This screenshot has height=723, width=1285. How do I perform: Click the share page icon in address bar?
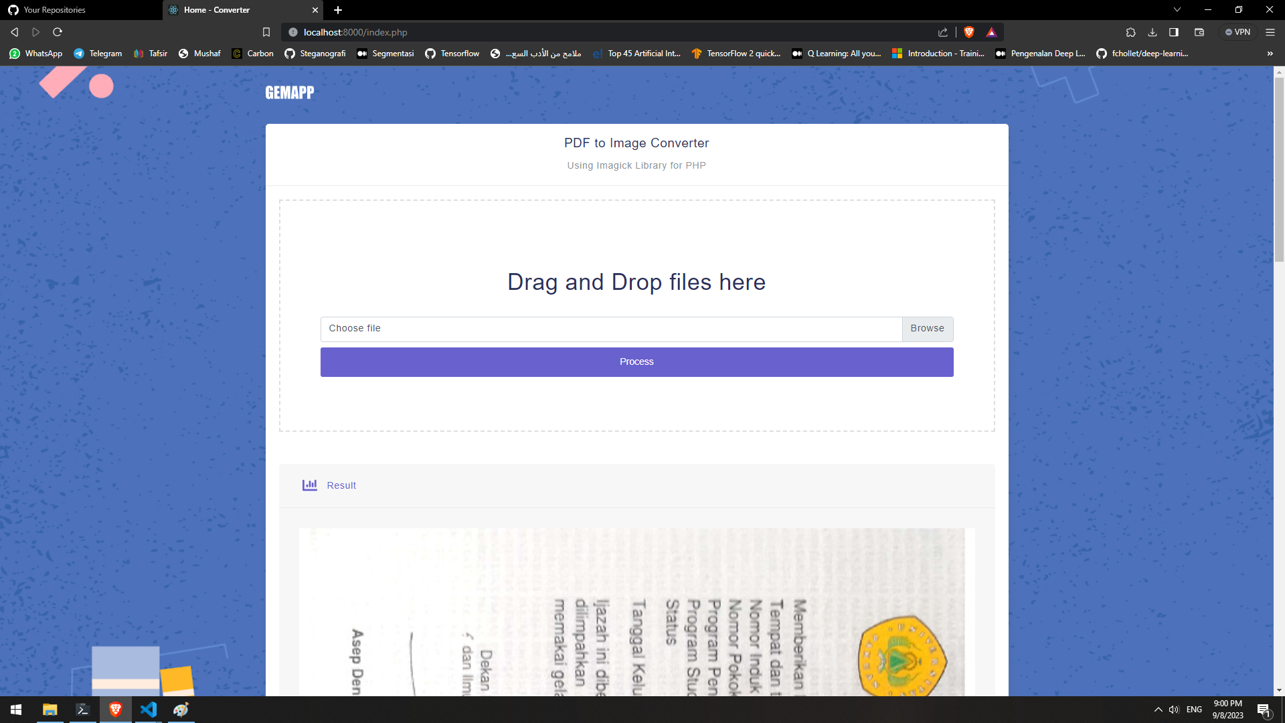point(943,32)
